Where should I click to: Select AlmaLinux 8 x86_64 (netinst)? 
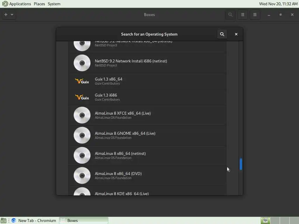click(x=147, y=155)
